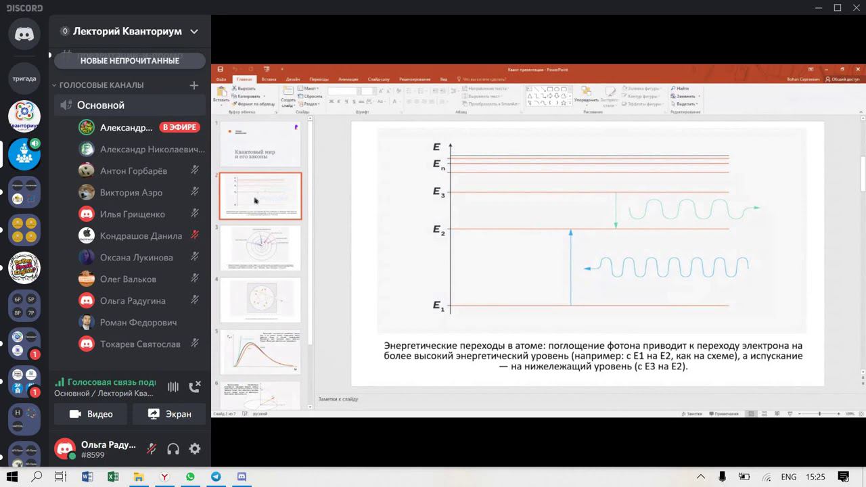Open Excel from taskbar
The width and height of the screenshot is (866, 487).
tap(113, 477)
